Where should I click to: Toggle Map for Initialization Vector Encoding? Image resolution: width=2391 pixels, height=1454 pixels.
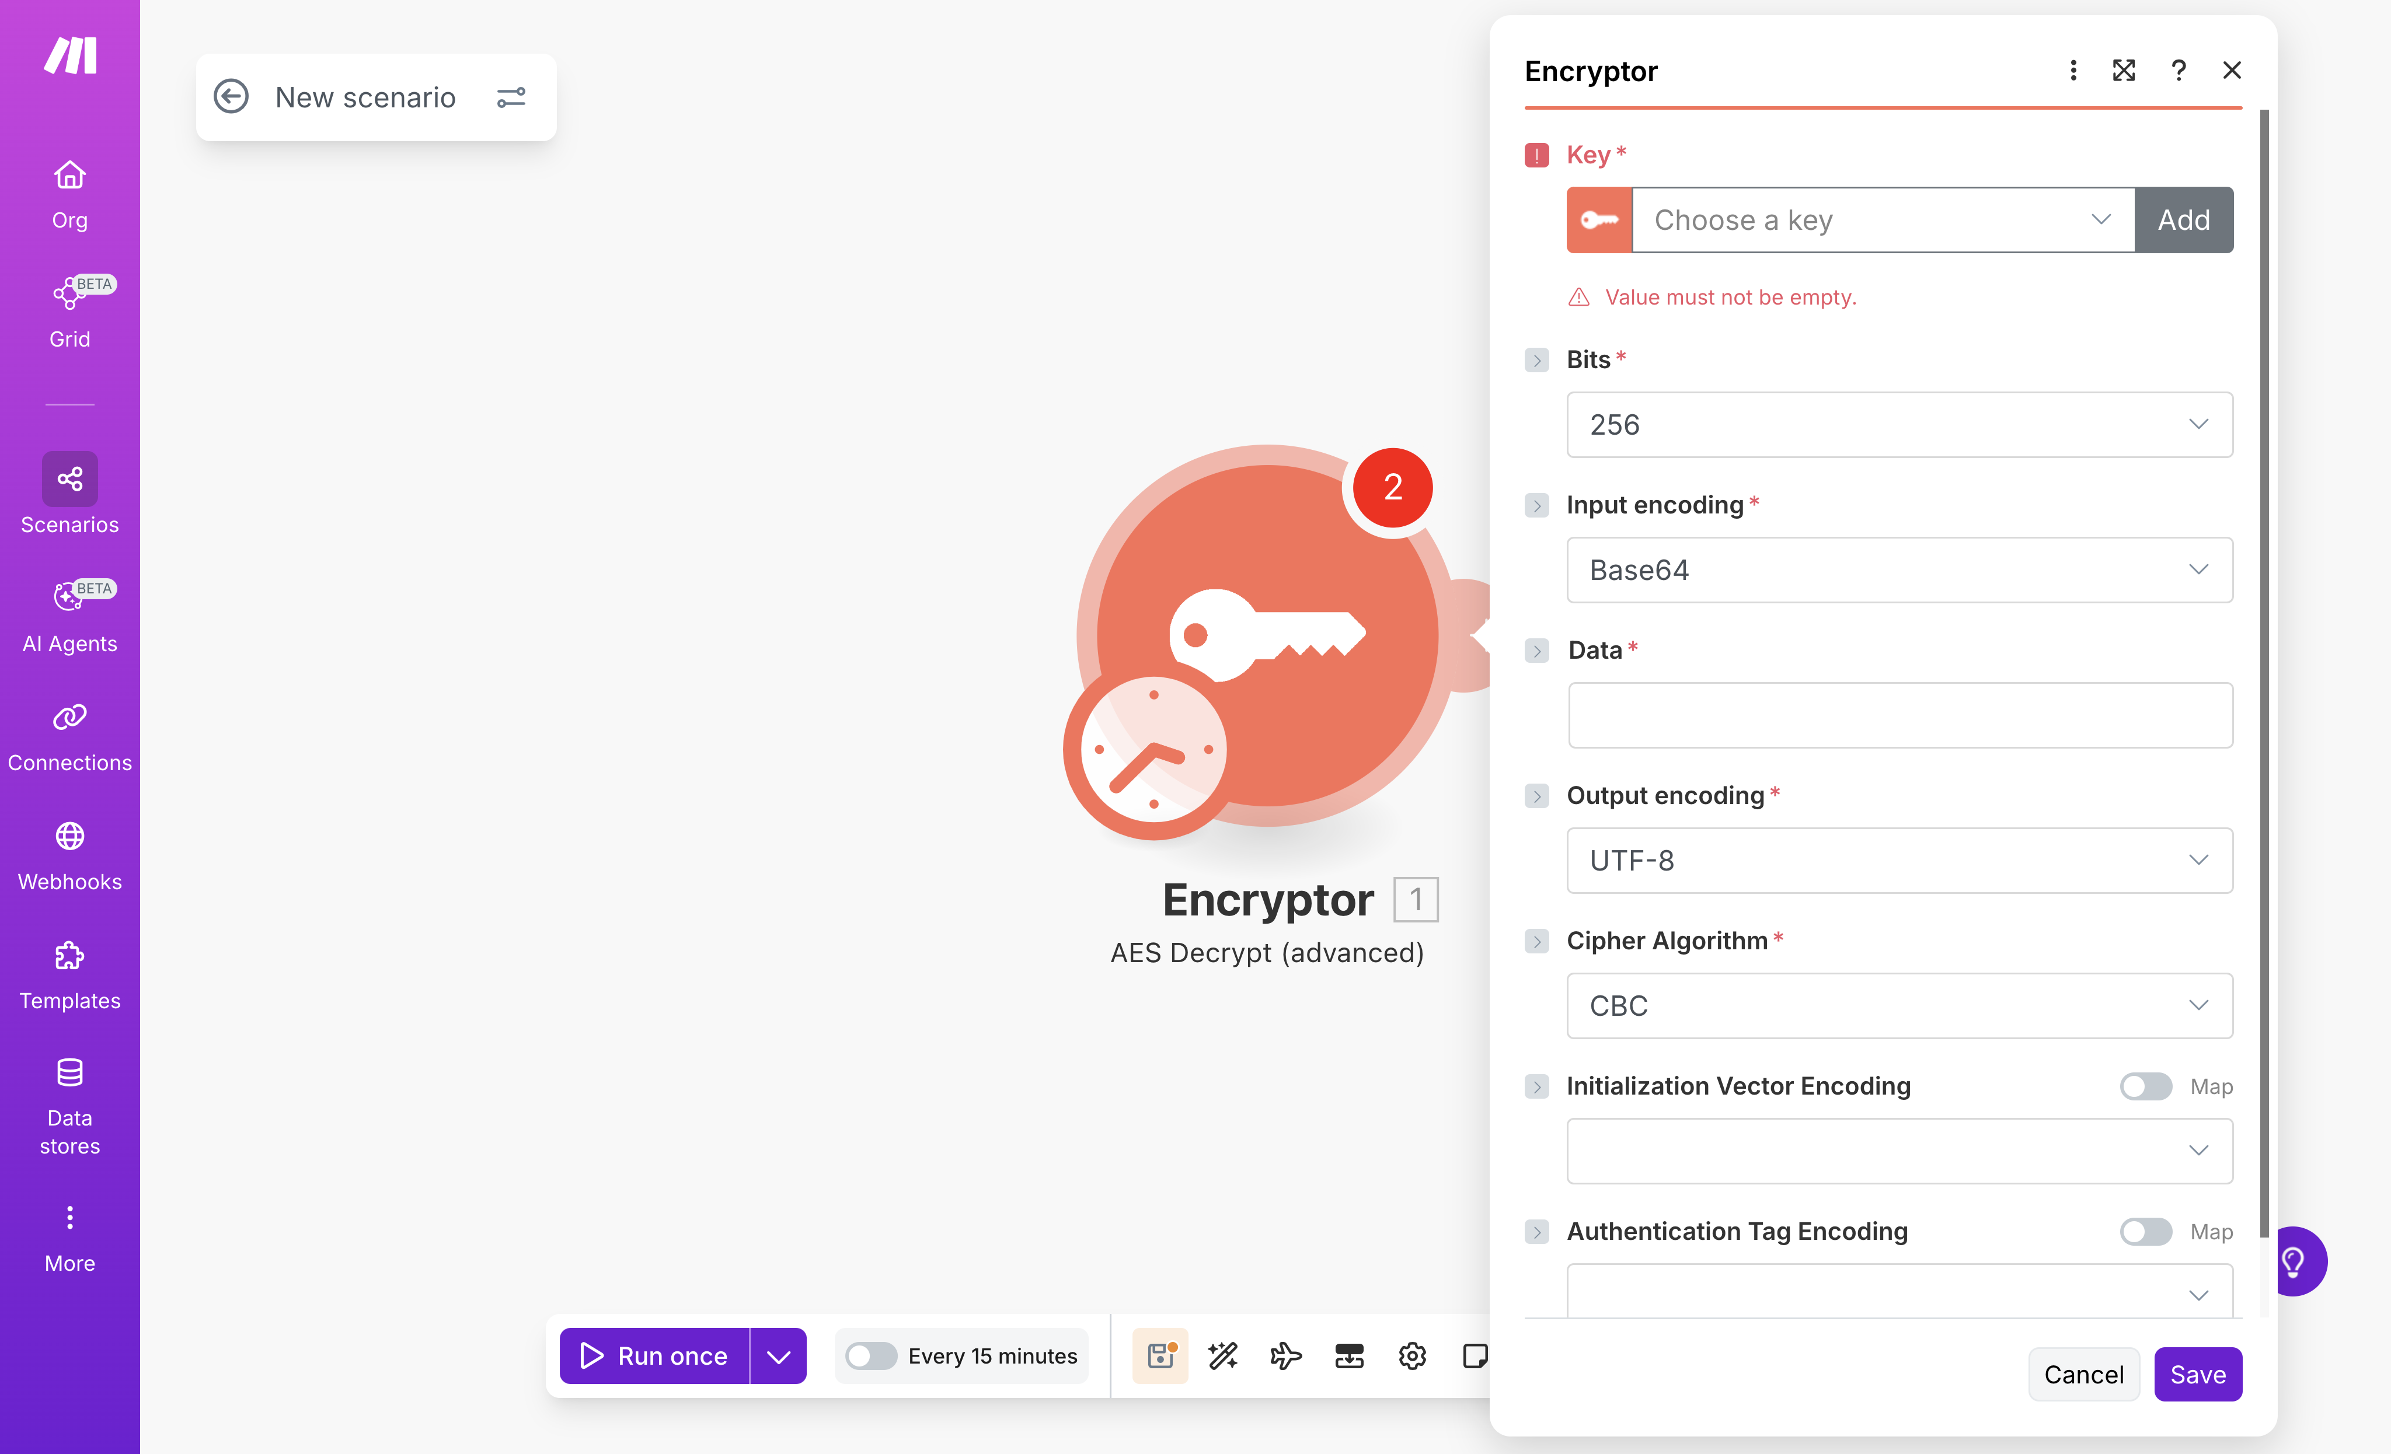2145,1086
